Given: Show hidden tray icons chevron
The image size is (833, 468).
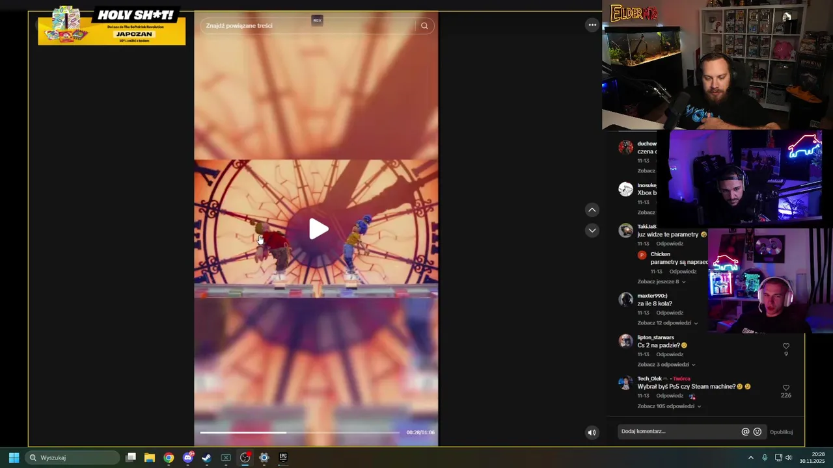Looking at the screenshot, I should click(750, 458).
